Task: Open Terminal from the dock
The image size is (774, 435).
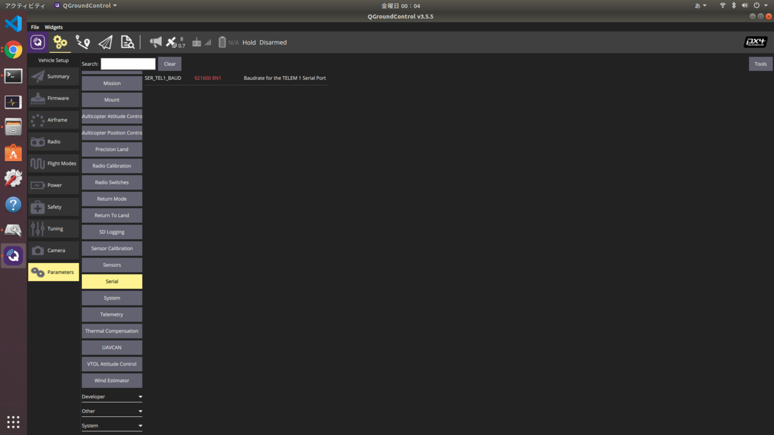Action: coord(13,75)
